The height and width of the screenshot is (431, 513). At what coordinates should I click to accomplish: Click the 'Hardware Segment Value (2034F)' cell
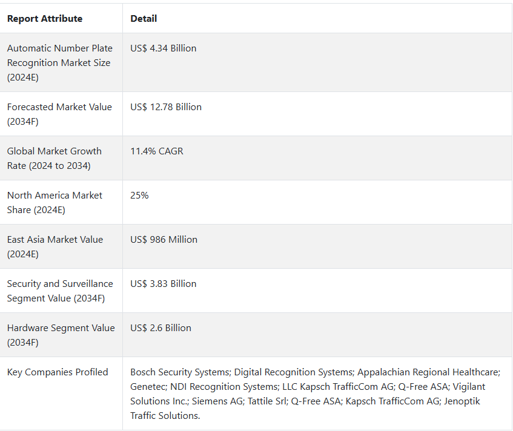(x=61, y=335)
